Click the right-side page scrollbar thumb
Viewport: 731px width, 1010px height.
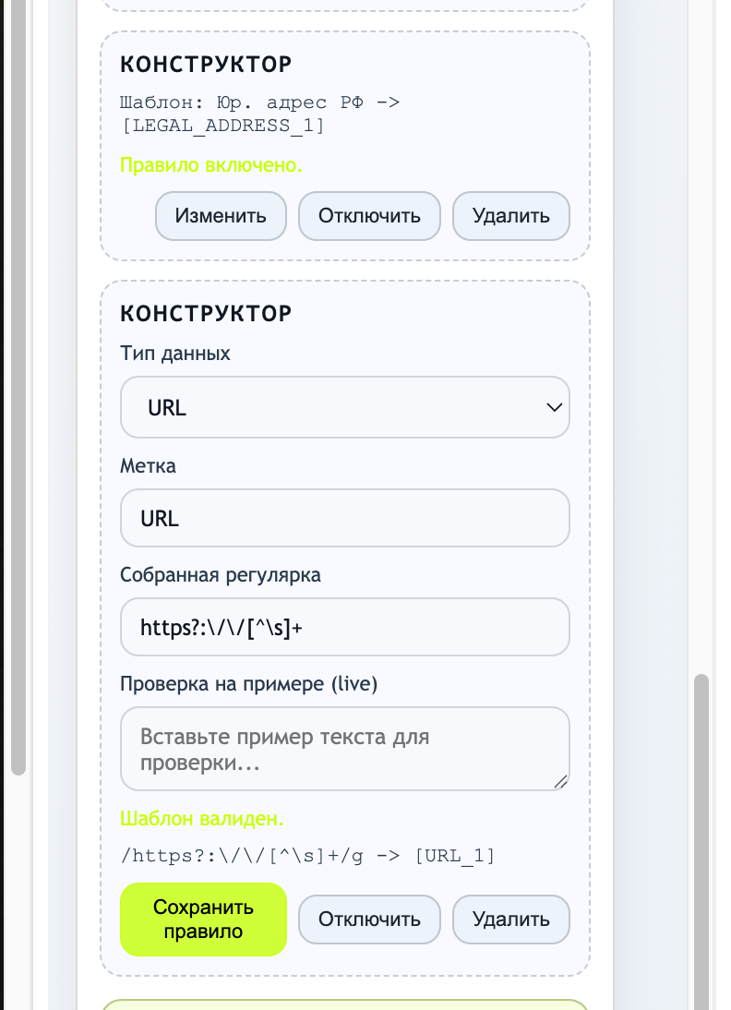point(701,831)
